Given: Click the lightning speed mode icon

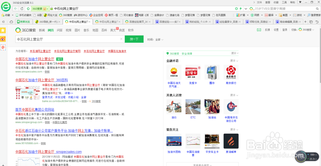Looking at the screenshot, I should 240,9.
